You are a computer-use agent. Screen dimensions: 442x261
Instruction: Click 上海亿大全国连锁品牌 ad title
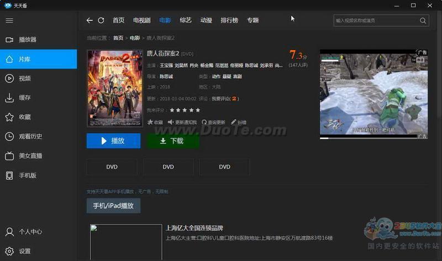pos(194,228)
